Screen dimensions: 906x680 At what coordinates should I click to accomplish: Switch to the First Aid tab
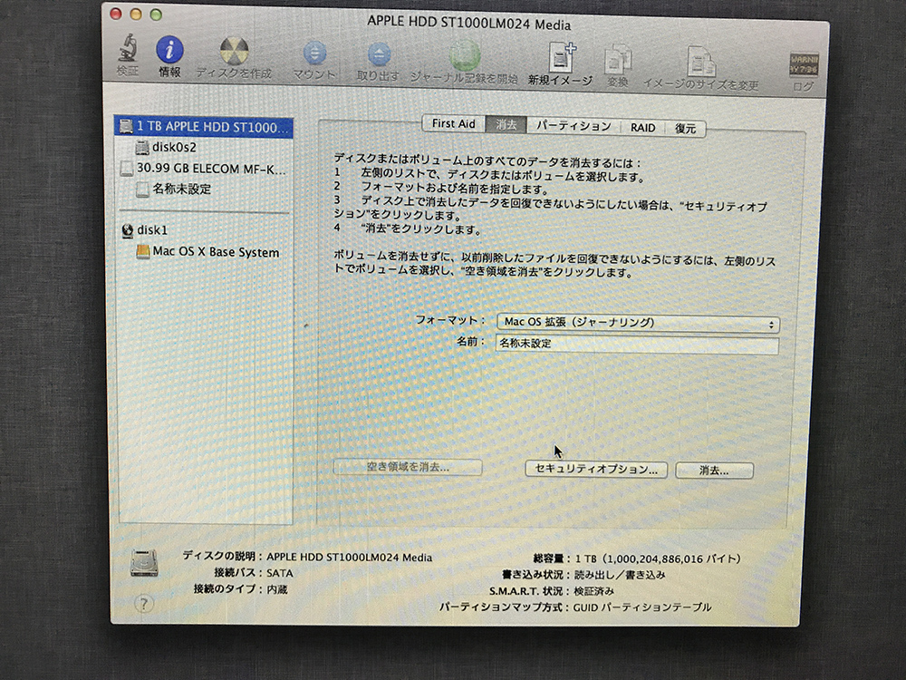point(454,123)
